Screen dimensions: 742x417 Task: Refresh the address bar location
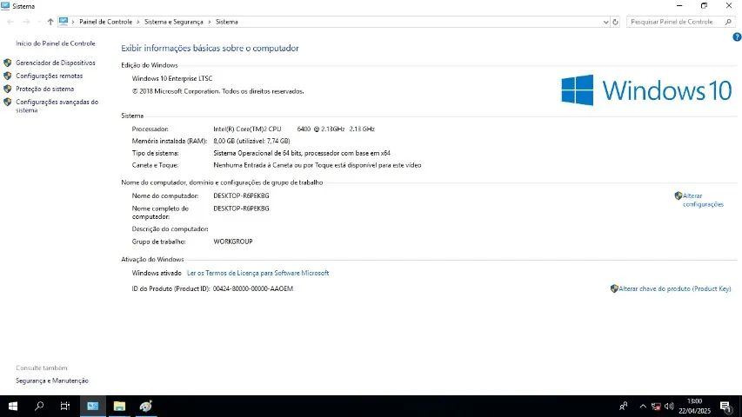pos(615,22)
